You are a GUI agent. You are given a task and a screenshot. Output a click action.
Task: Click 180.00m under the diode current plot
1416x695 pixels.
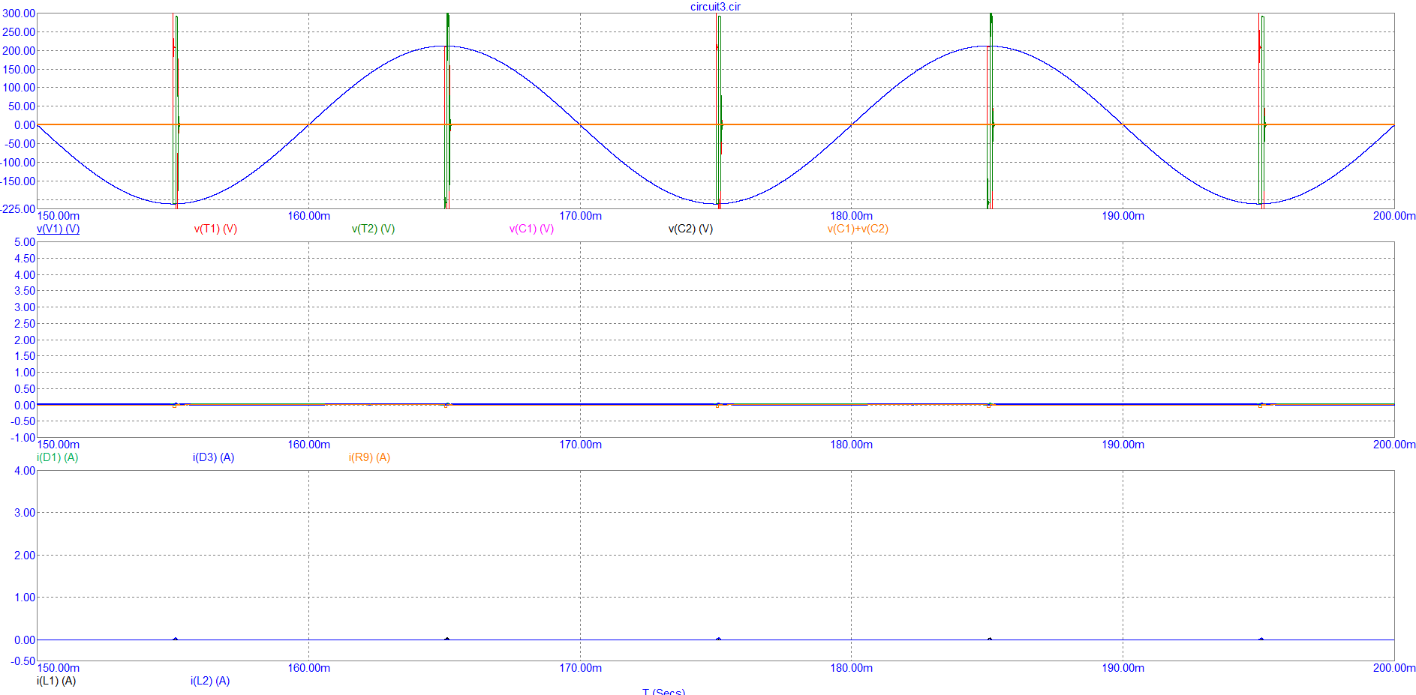pos(852,445)
